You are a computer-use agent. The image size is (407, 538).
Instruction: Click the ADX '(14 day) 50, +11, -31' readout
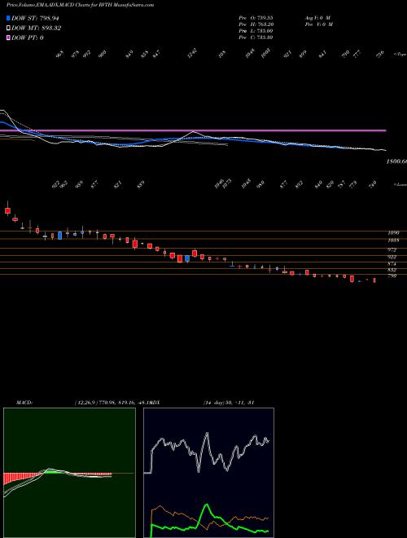coord(228,403)
